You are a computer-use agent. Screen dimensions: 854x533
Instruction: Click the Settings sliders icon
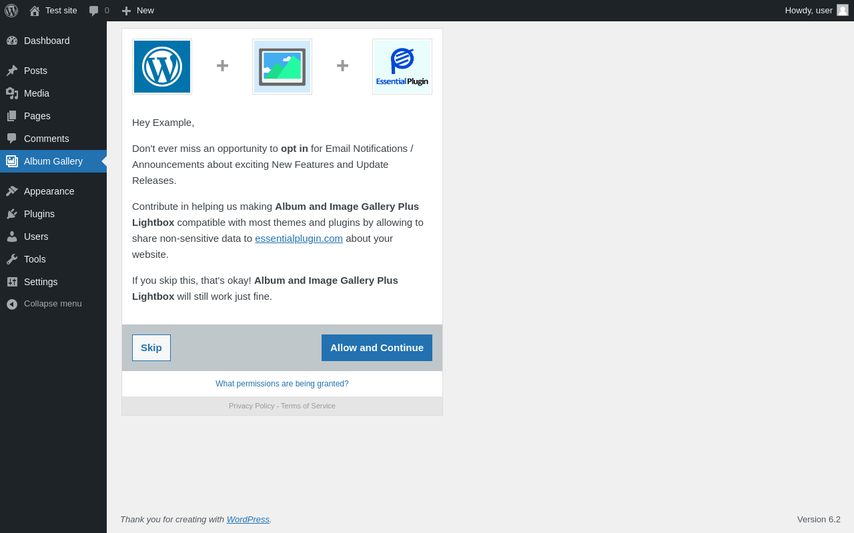coord(12,282)
